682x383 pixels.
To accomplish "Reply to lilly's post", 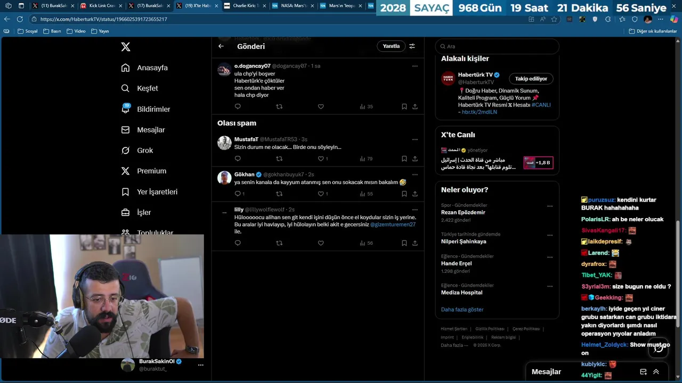I will click(238, 243).
